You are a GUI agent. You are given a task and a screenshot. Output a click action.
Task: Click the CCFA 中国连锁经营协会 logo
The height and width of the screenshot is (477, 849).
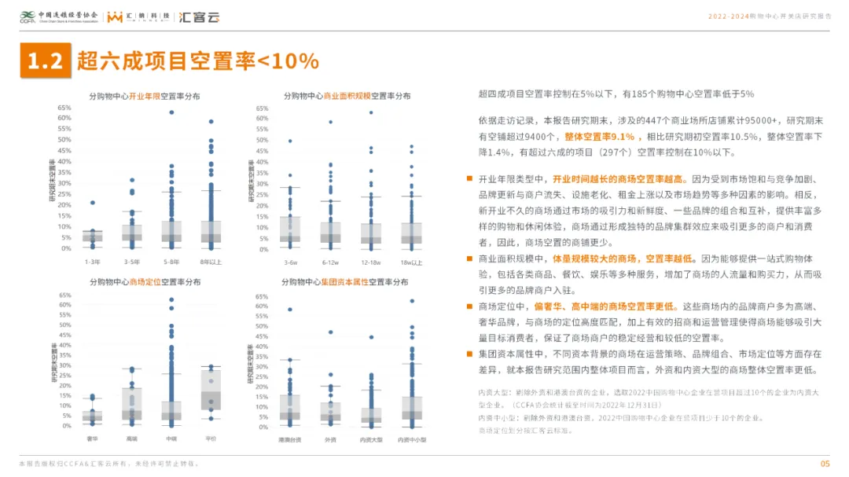tap(59, 17)
